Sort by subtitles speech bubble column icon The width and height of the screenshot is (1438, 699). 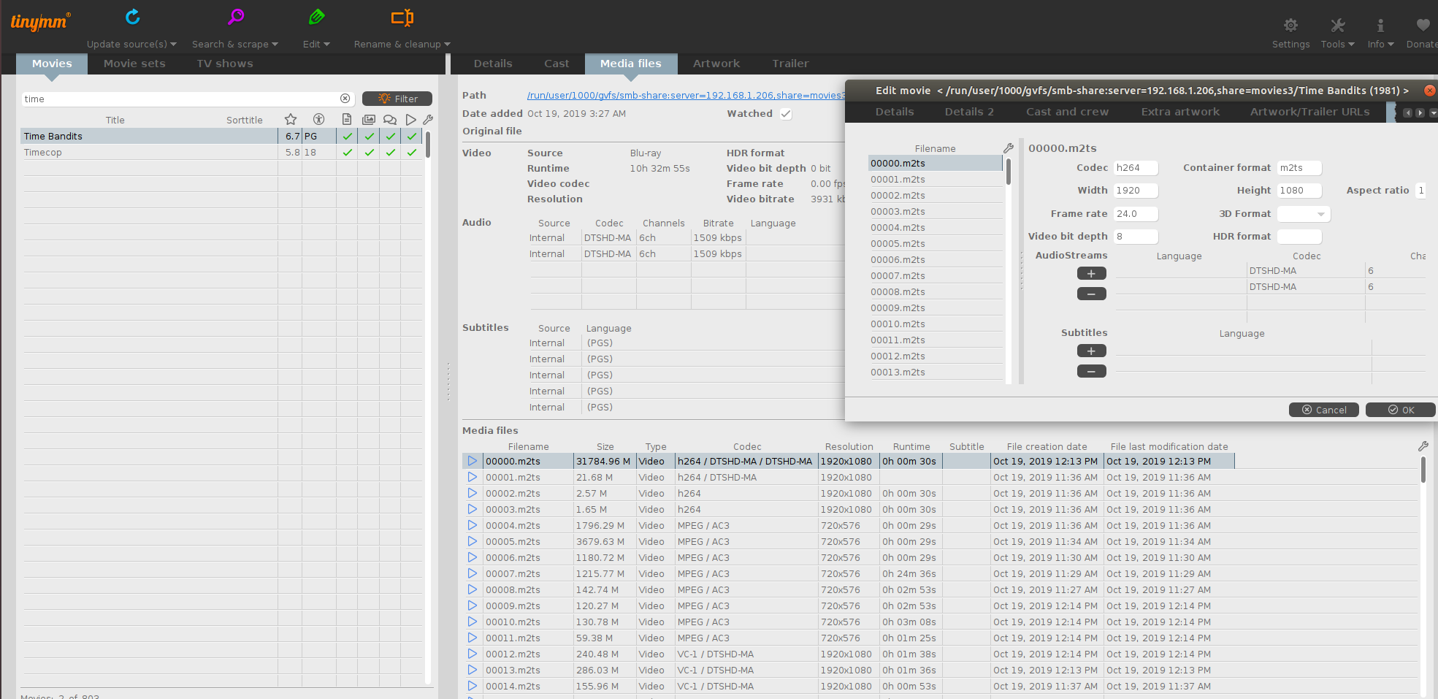click(x=390, y=119)
